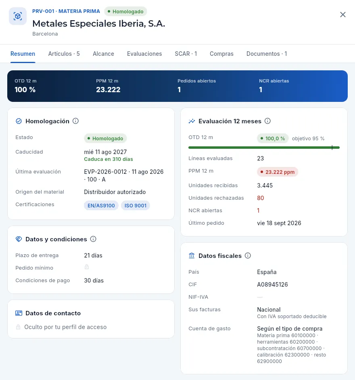The height and width of the screenshot is (380, 355).
Task: Click the OTD 12 m progress bar
Action: (x=264, y=147)
